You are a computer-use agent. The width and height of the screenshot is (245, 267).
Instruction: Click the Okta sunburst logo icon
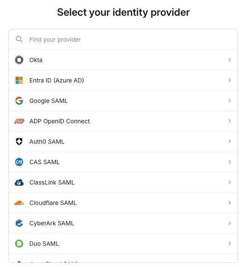coord(19,60)
